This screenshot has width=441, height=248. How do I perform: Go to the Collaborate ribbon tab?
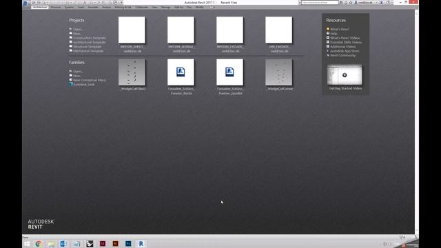[x=141, y=8]
